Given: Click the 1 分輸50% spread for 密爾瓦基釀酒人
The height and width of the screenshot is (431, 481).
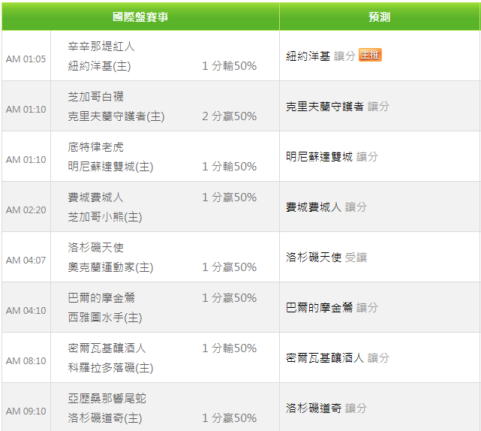Looking at the screenshot, I should (x=229, y=348).
